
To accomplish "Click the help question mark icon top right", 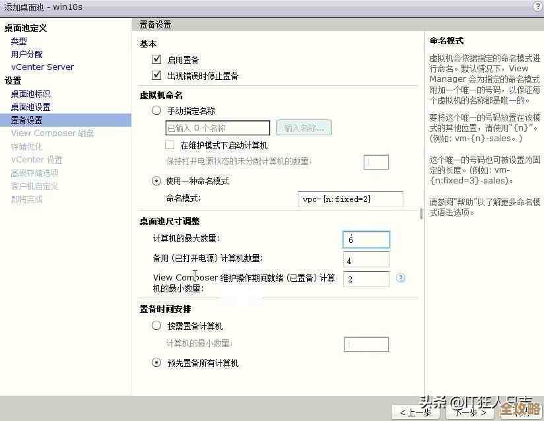I will pos(537,7).
